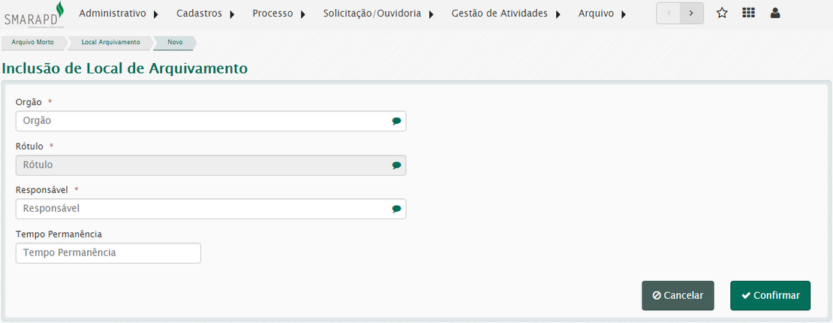Go to Arquivo Morto breadcrumb
This screenshot has height=323, width=833.
pyautogui.click(x=32, y=42)
